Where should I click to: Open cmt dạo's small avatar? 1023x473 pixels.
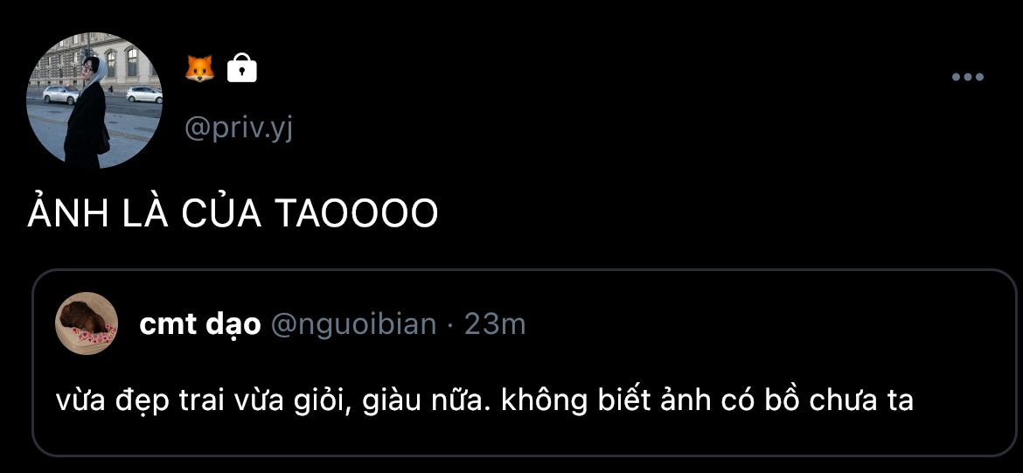(x=87, y=323)
